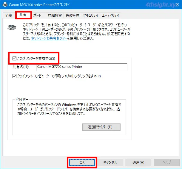This screenshot has width=182, height=169.
Task: Click the ドライバー group label
Action: 21,99
